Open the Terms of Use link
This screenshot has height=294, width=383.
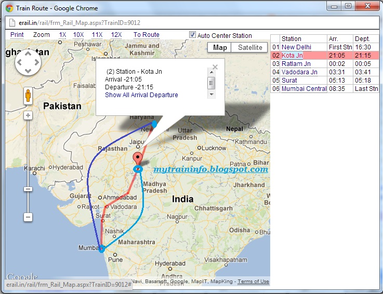253,282
